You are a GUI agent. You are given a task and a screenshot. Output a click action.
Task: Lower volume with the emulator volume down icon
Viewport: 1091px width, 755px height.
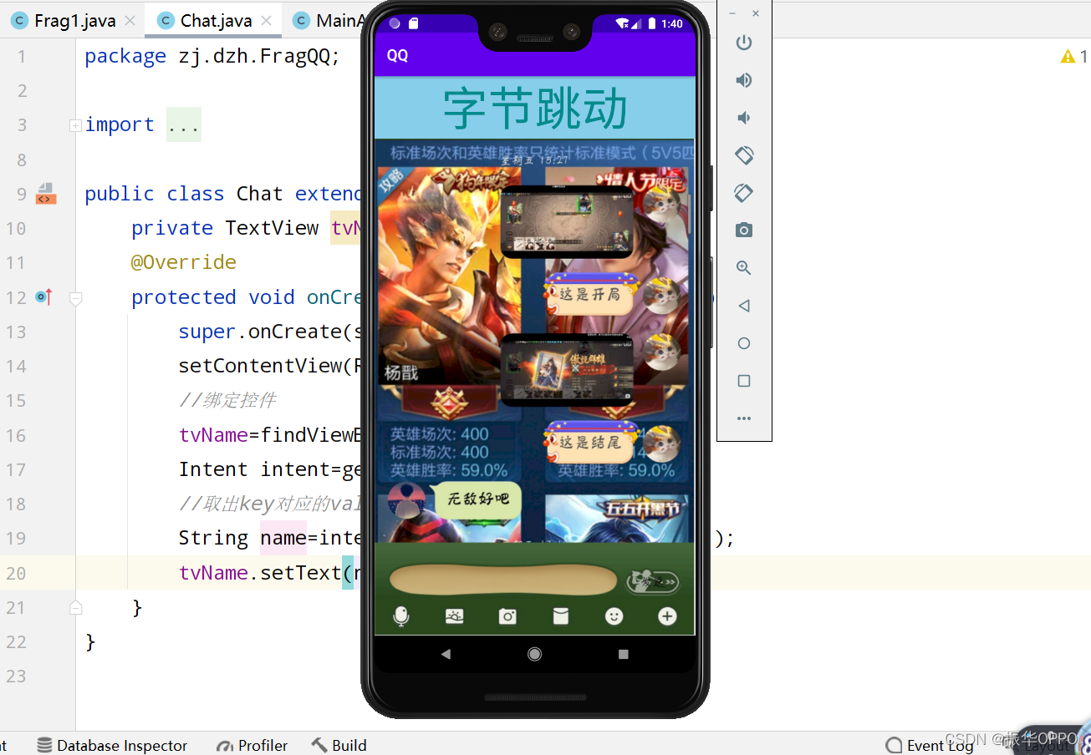coord(744,118)
